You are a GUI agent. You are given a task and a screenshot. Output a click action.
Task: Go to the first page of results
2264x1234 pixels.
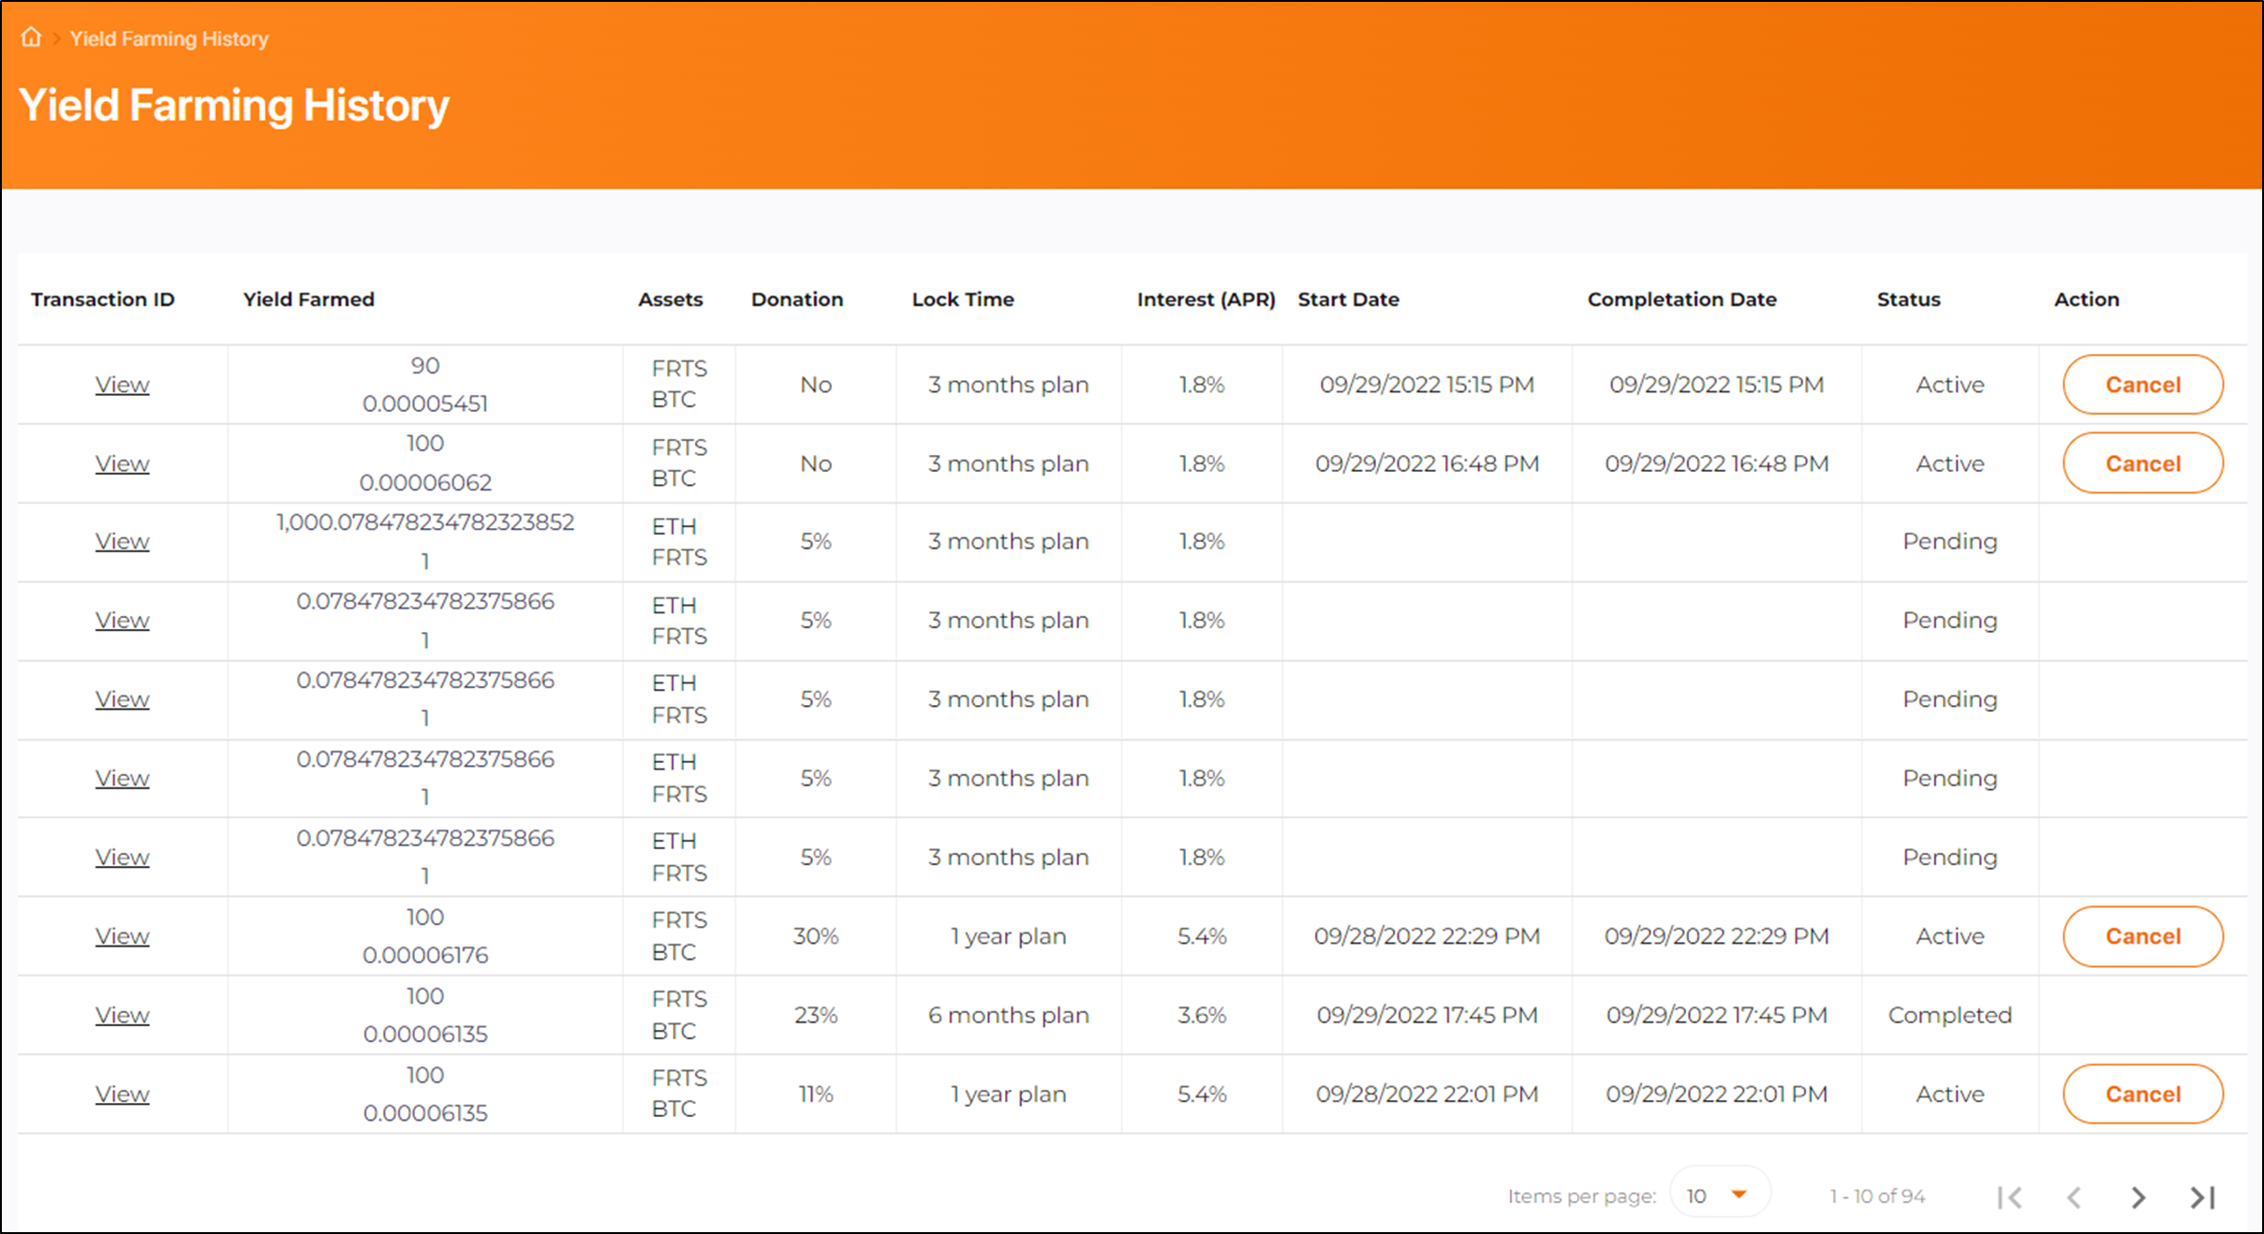[x=2009, y=1197]
